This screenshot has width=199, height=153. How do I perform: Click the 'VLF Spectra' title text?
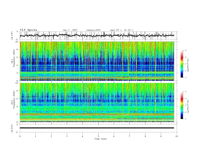(x=28, y=30)
